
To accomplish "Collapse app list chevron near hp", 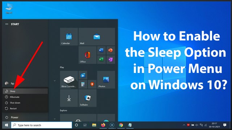I will point(55,81).
